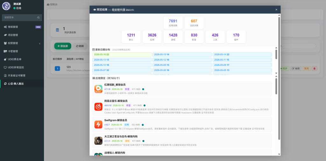Image resolution: width=326 pixels, height=161 pixels.
Task: Click the teal status dot on Swiftgram row
Action: pos(143,125)
